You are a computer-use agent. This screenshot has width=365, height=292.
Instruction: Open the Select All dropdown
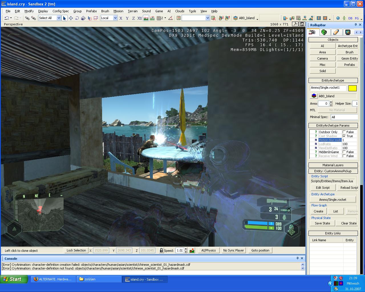coord(59,18)
